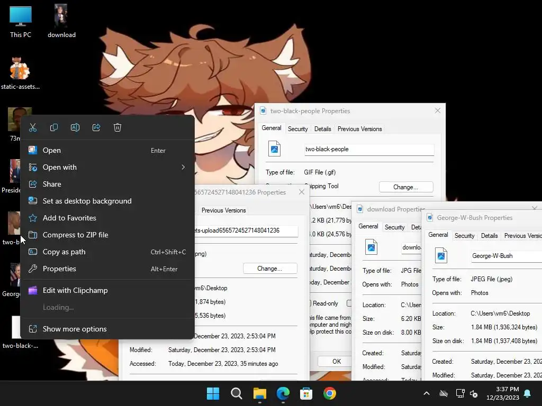This screenshot has width=542, height=406.
Task: Click name field in static-assets-upload Properties
Action: click(x=246, y=231)
